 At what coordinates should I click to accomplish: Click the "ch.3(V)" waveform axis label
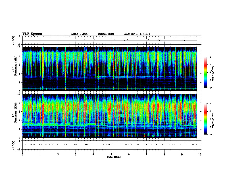13,145
